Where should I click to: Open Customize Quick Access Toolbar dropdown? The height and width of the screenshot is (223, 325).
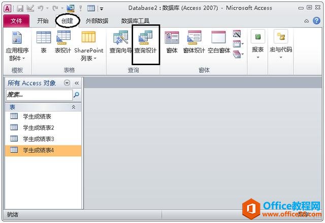(x=102, y=9)
